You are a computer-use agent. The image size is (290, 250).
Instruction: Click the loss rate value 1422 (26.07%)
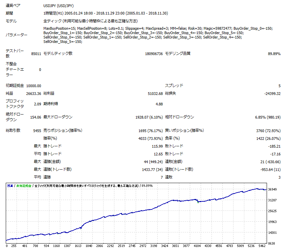(x=268, y=139)
